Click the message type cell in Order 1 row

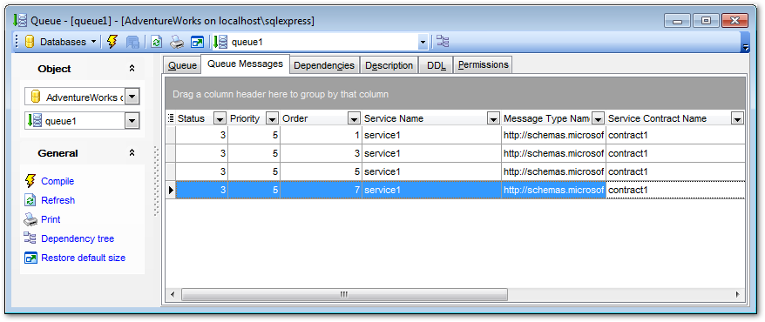tap(553, 135)
